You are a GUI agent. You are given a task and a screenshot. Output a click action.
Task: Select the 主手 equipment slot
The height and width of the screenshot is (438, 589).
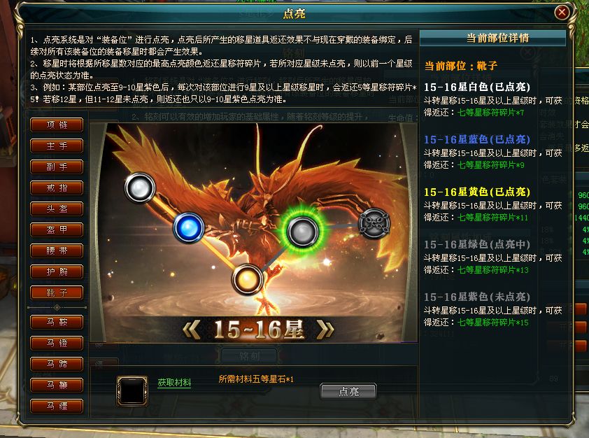(57, 146)
